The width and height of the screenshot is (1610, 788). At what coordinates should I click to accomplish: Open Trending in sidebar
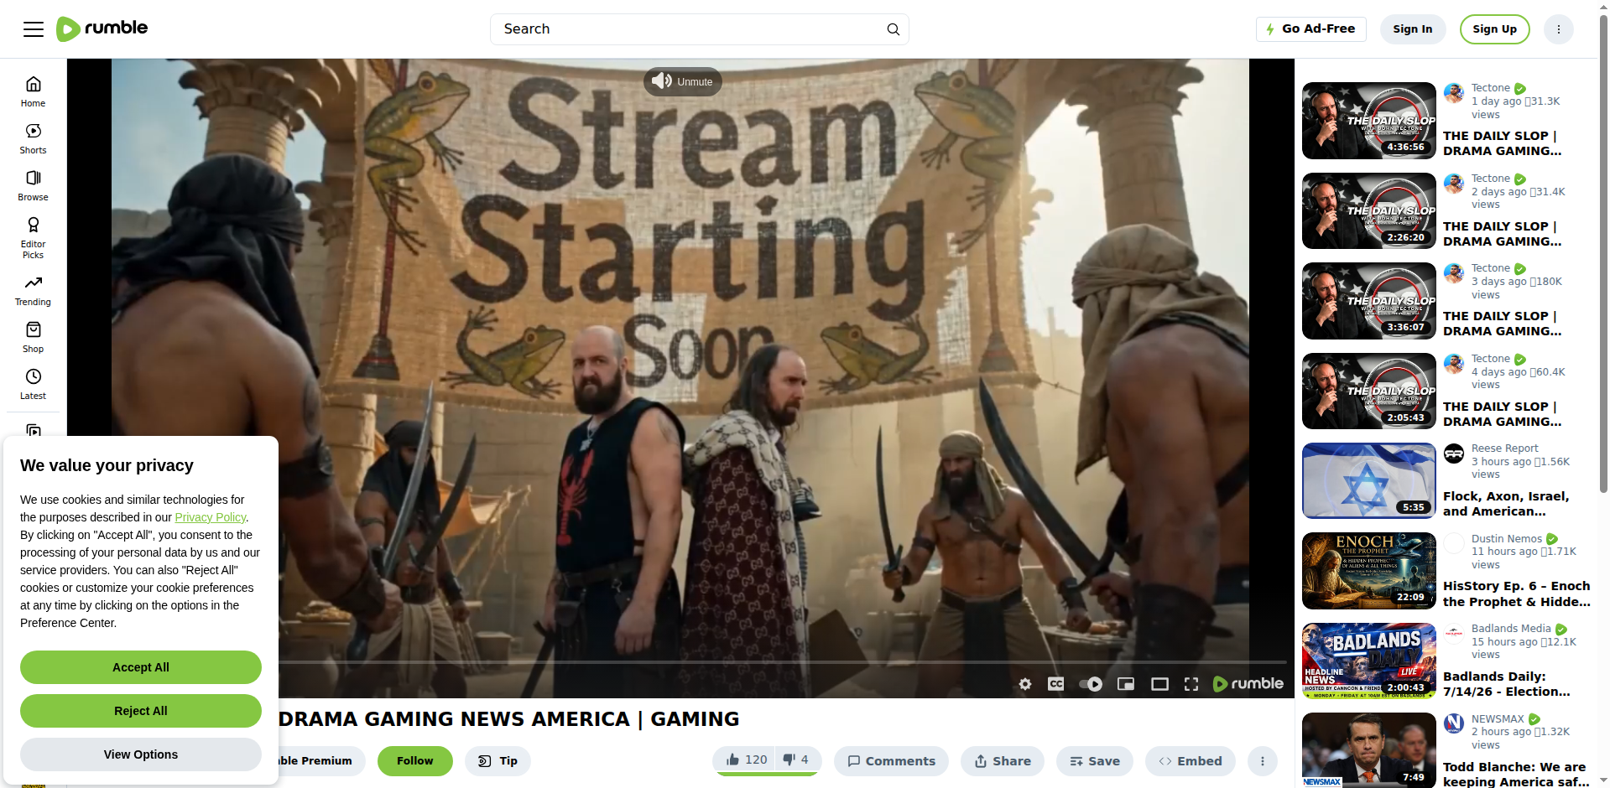click(x=34, y=290)
